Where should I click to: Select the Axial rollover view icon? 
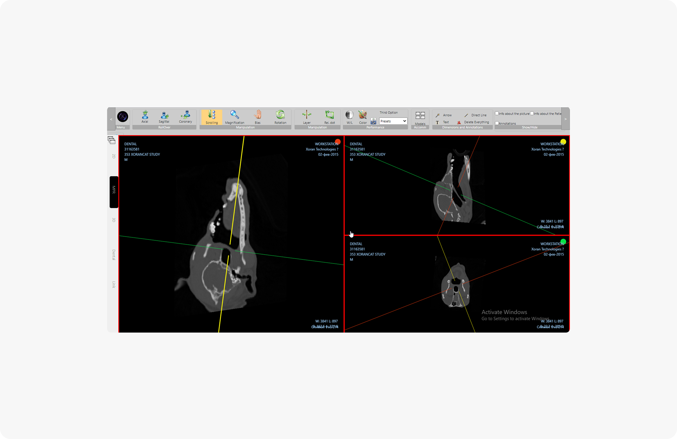tap(145, 116)
